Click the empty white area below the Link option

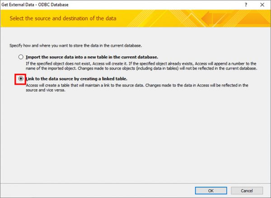pos(135,135)
